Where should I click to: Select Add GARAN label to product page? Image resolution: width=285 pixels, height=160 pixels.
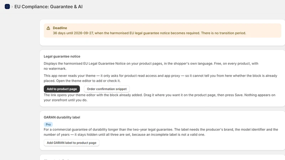point(72,143)
